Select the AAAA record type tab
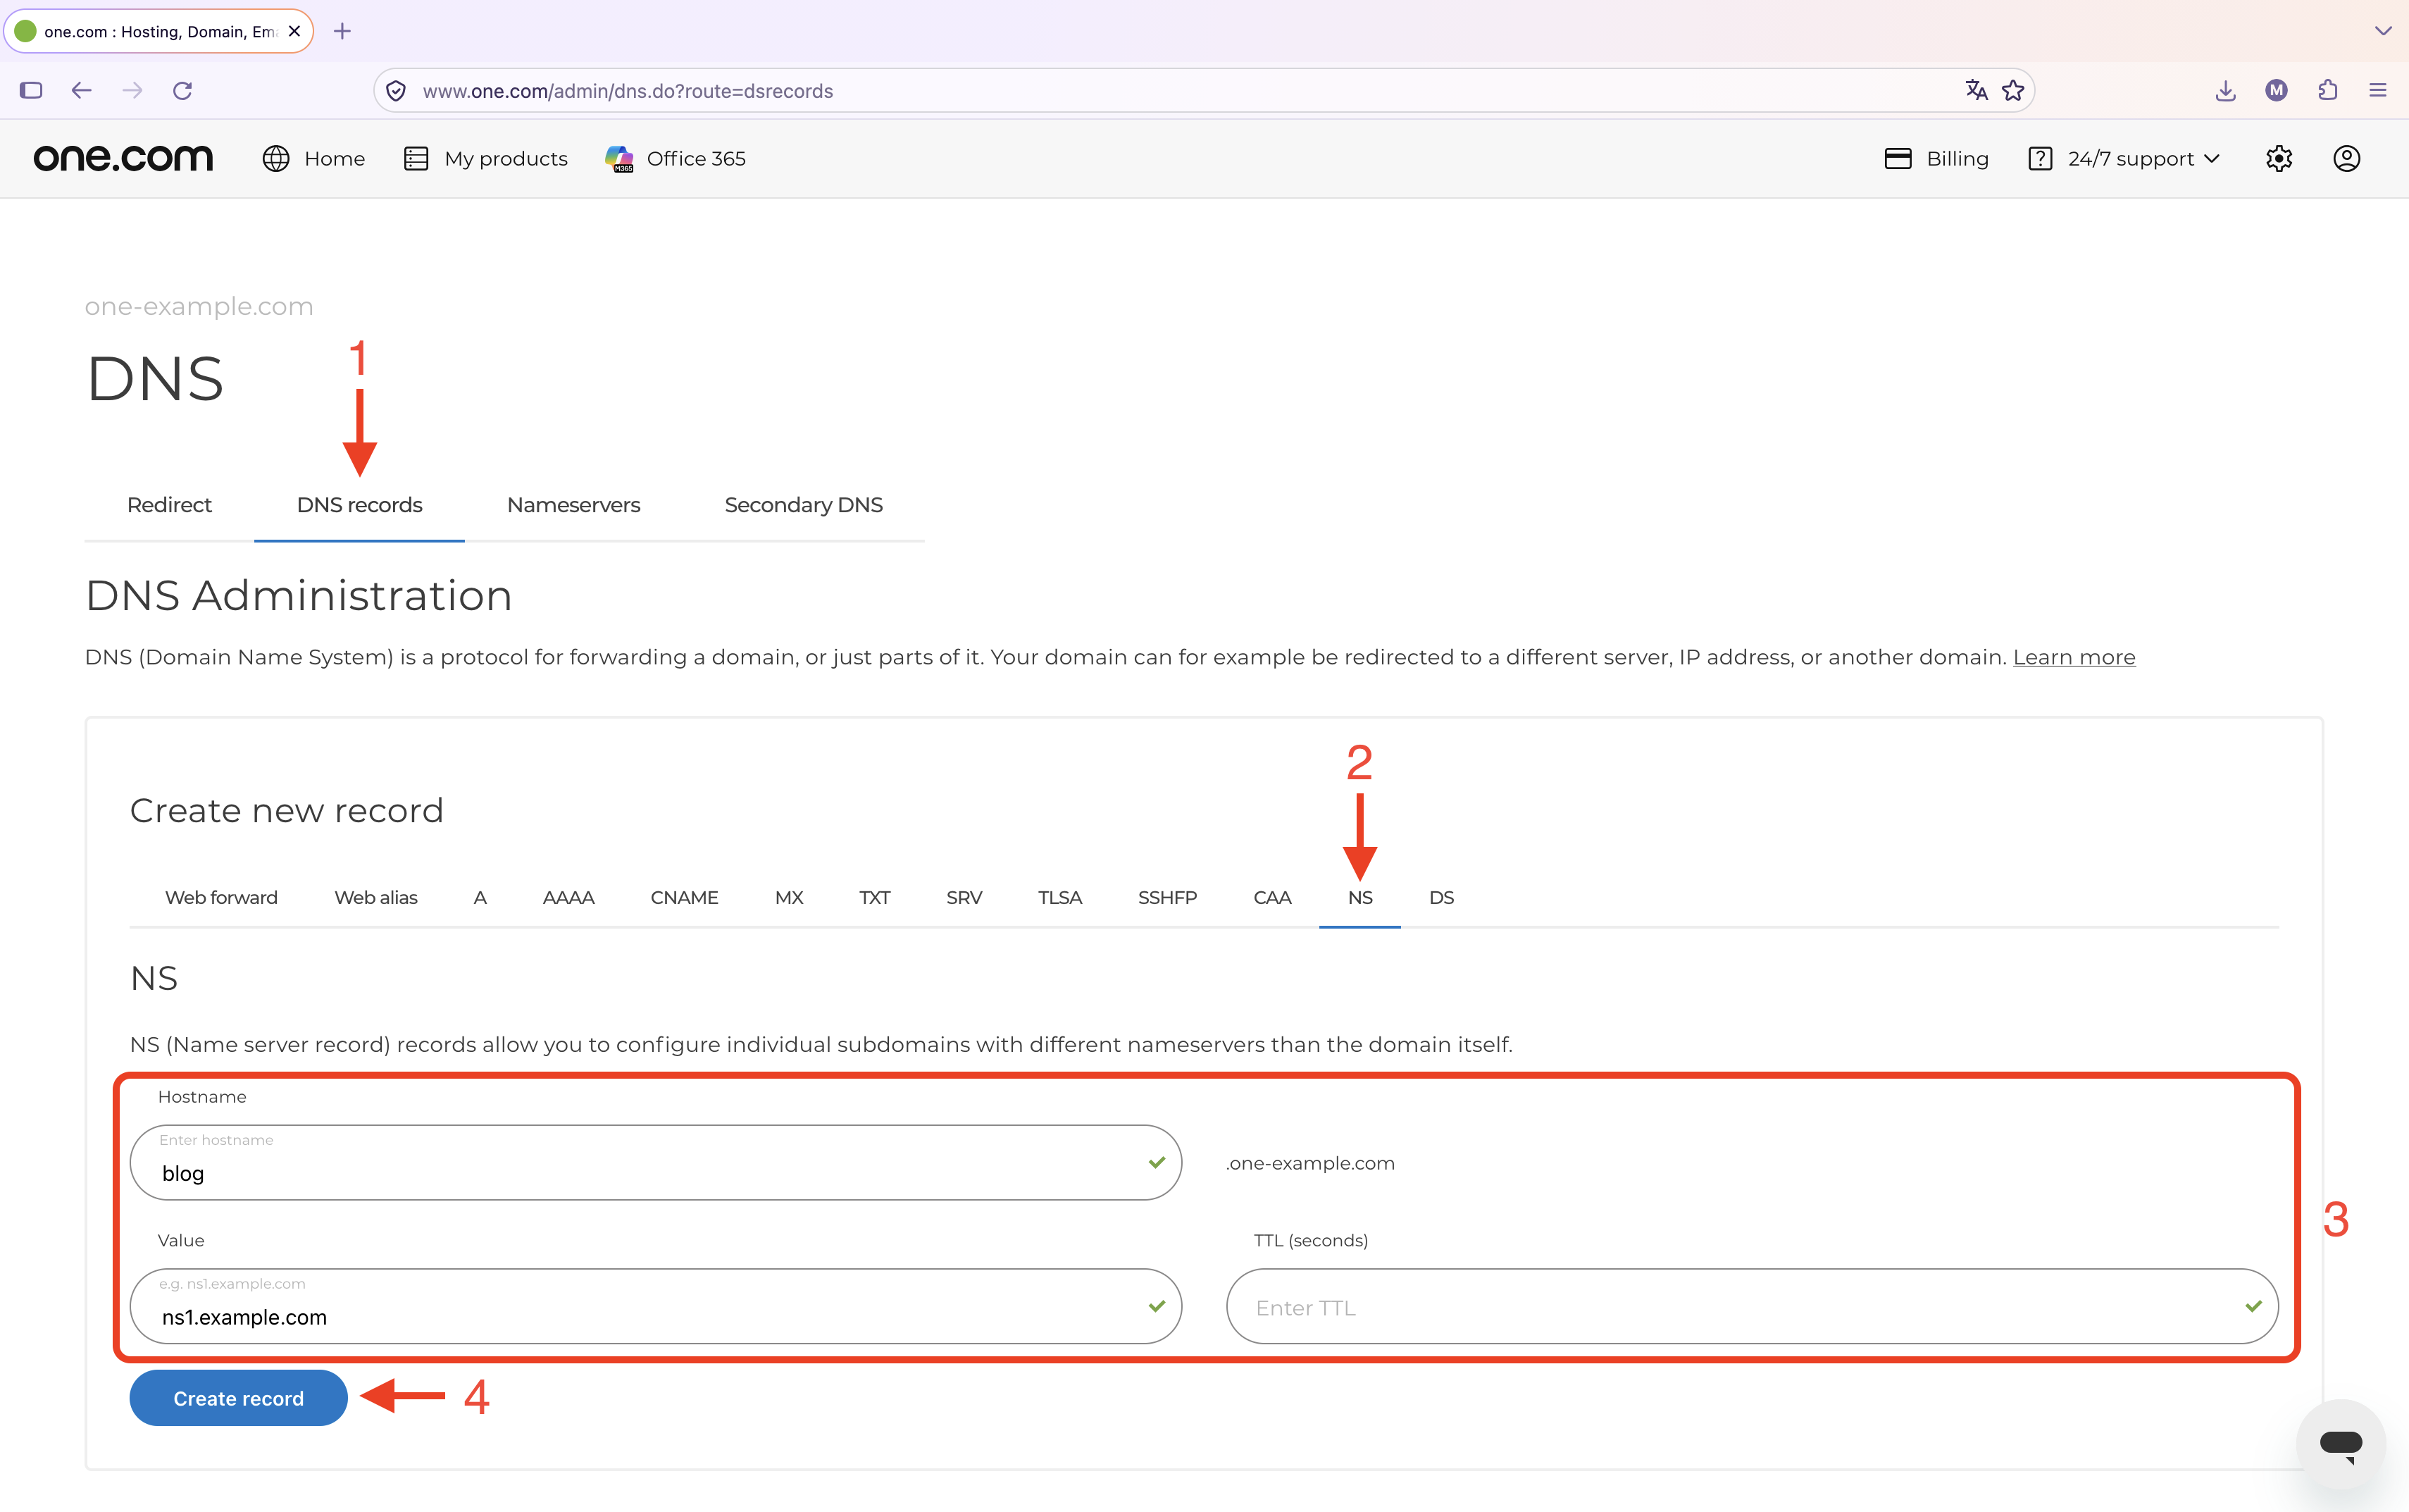Viewport: 2409px width, 1512px height. (568, 897)
